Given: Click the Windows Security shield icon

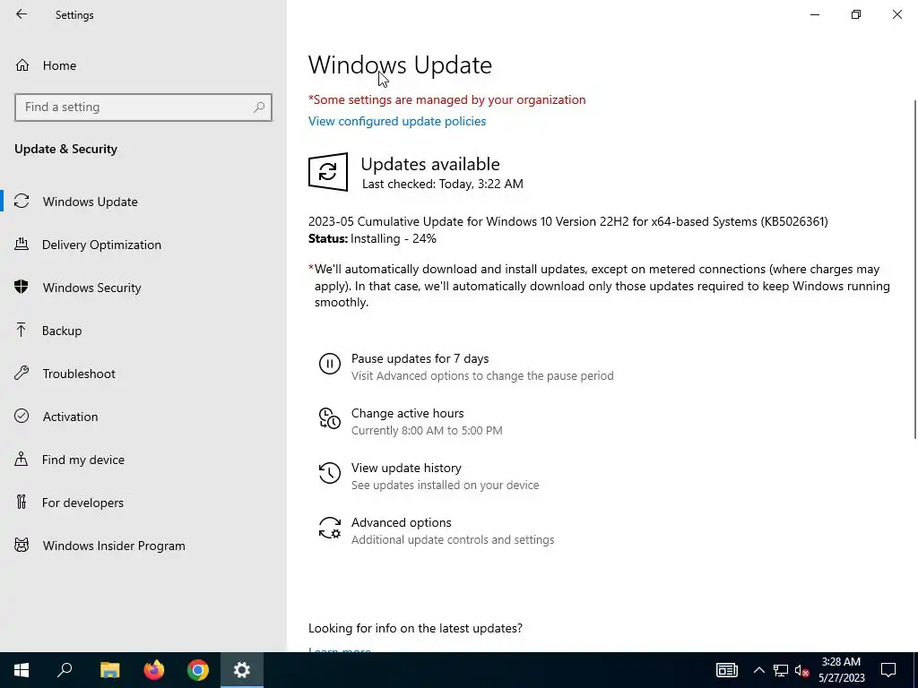Looking at the screenshot, I should [x=22, y=288].
